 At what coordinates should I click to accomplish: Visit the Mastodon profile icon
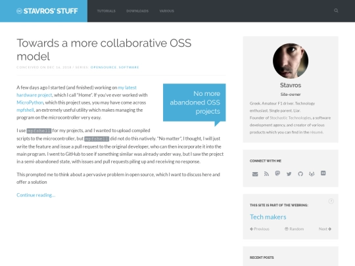click(277, 173)
